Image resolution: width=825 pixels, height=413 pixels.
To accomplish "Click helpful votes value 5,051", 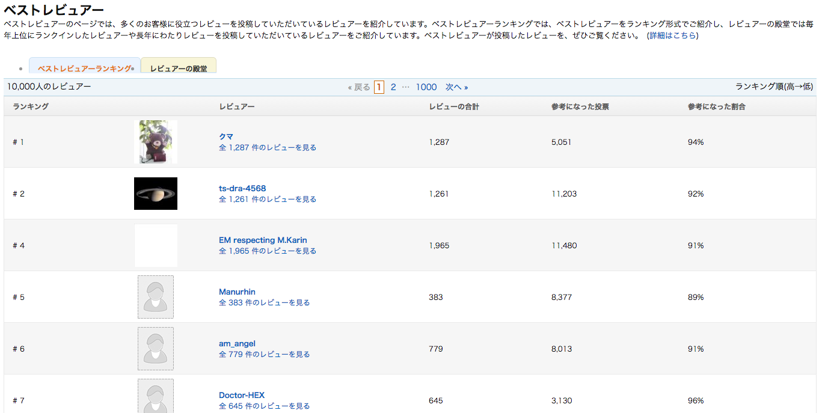I will (x=562, y=142).
